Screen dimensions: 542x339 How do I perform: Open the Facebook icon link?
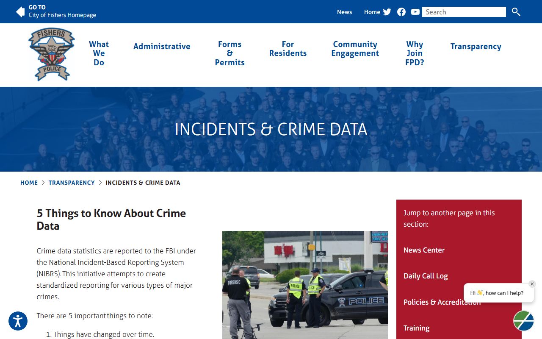tap(401, 12)
